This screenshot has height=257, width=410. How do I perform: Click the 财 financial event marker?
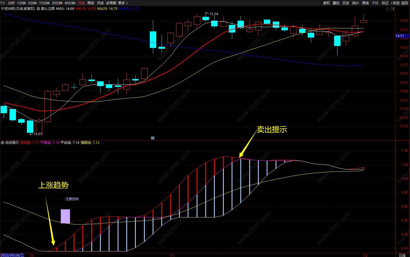coord(153,138)
